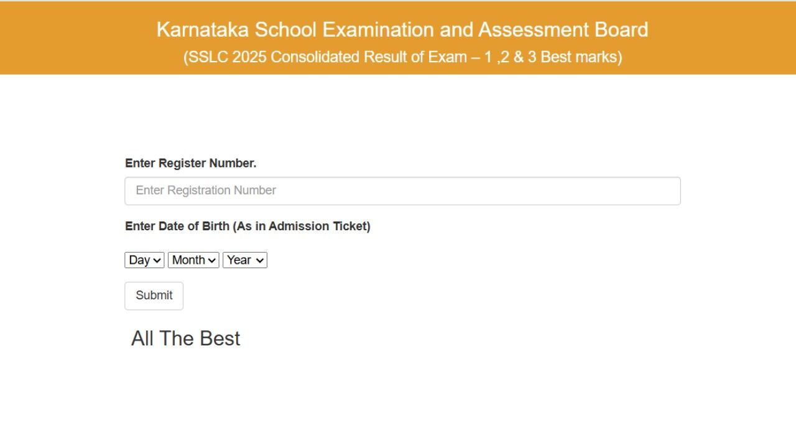The width and height of the screenshot is (796, 448).
Task: Select the word "Year" in date selector
Action: point(239,260)
